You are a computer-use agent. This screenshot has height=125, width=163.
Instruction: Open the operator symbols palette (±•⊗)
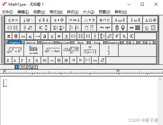coord(59,20)
